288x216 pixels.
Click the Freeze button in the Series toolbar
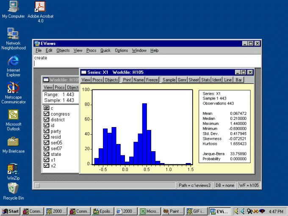click(152, 80)
